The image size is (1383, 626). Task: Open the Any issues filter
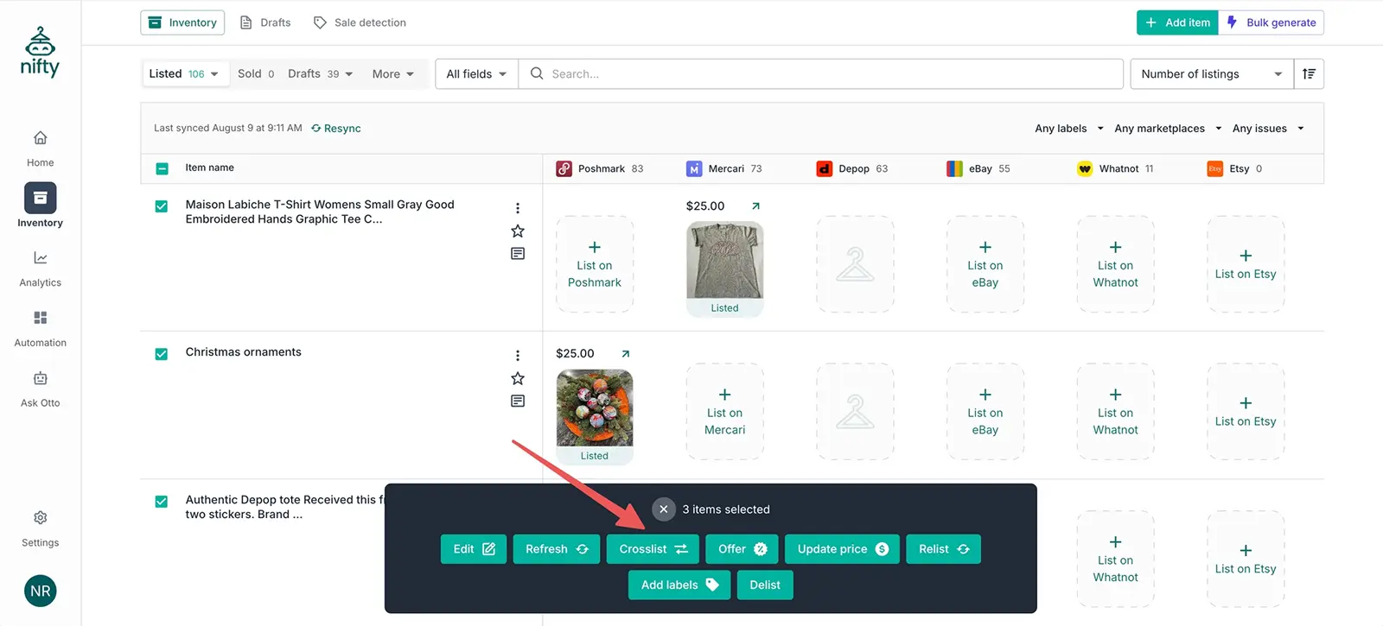pyautogui.click(x=1268, y=129)
